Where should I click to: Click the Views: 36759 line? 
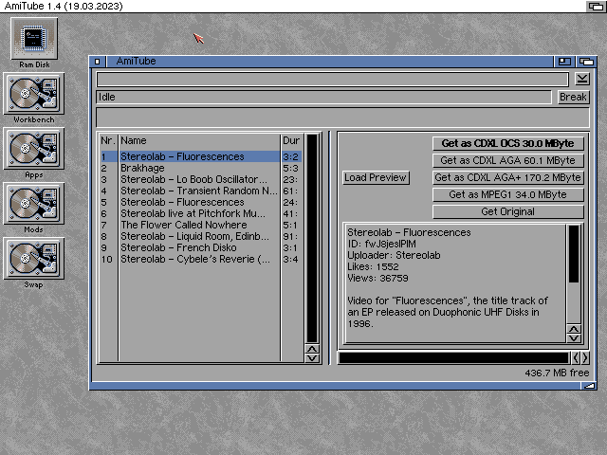coord(377,278)
